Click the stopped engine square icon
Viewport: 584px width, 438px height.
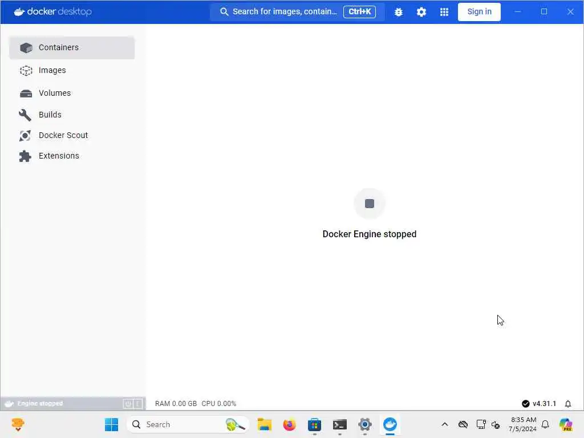pos(370,204)
